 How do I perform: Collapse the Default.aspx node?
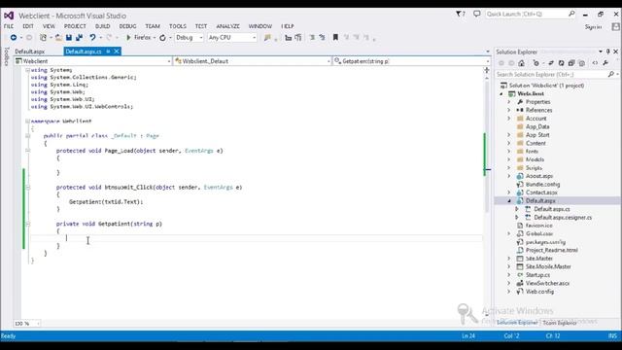click(x=509, y=201)
